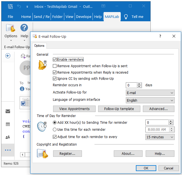Click the Reply envelope icon in reading pane
The image size is (182, 175).
coord(23,56)
